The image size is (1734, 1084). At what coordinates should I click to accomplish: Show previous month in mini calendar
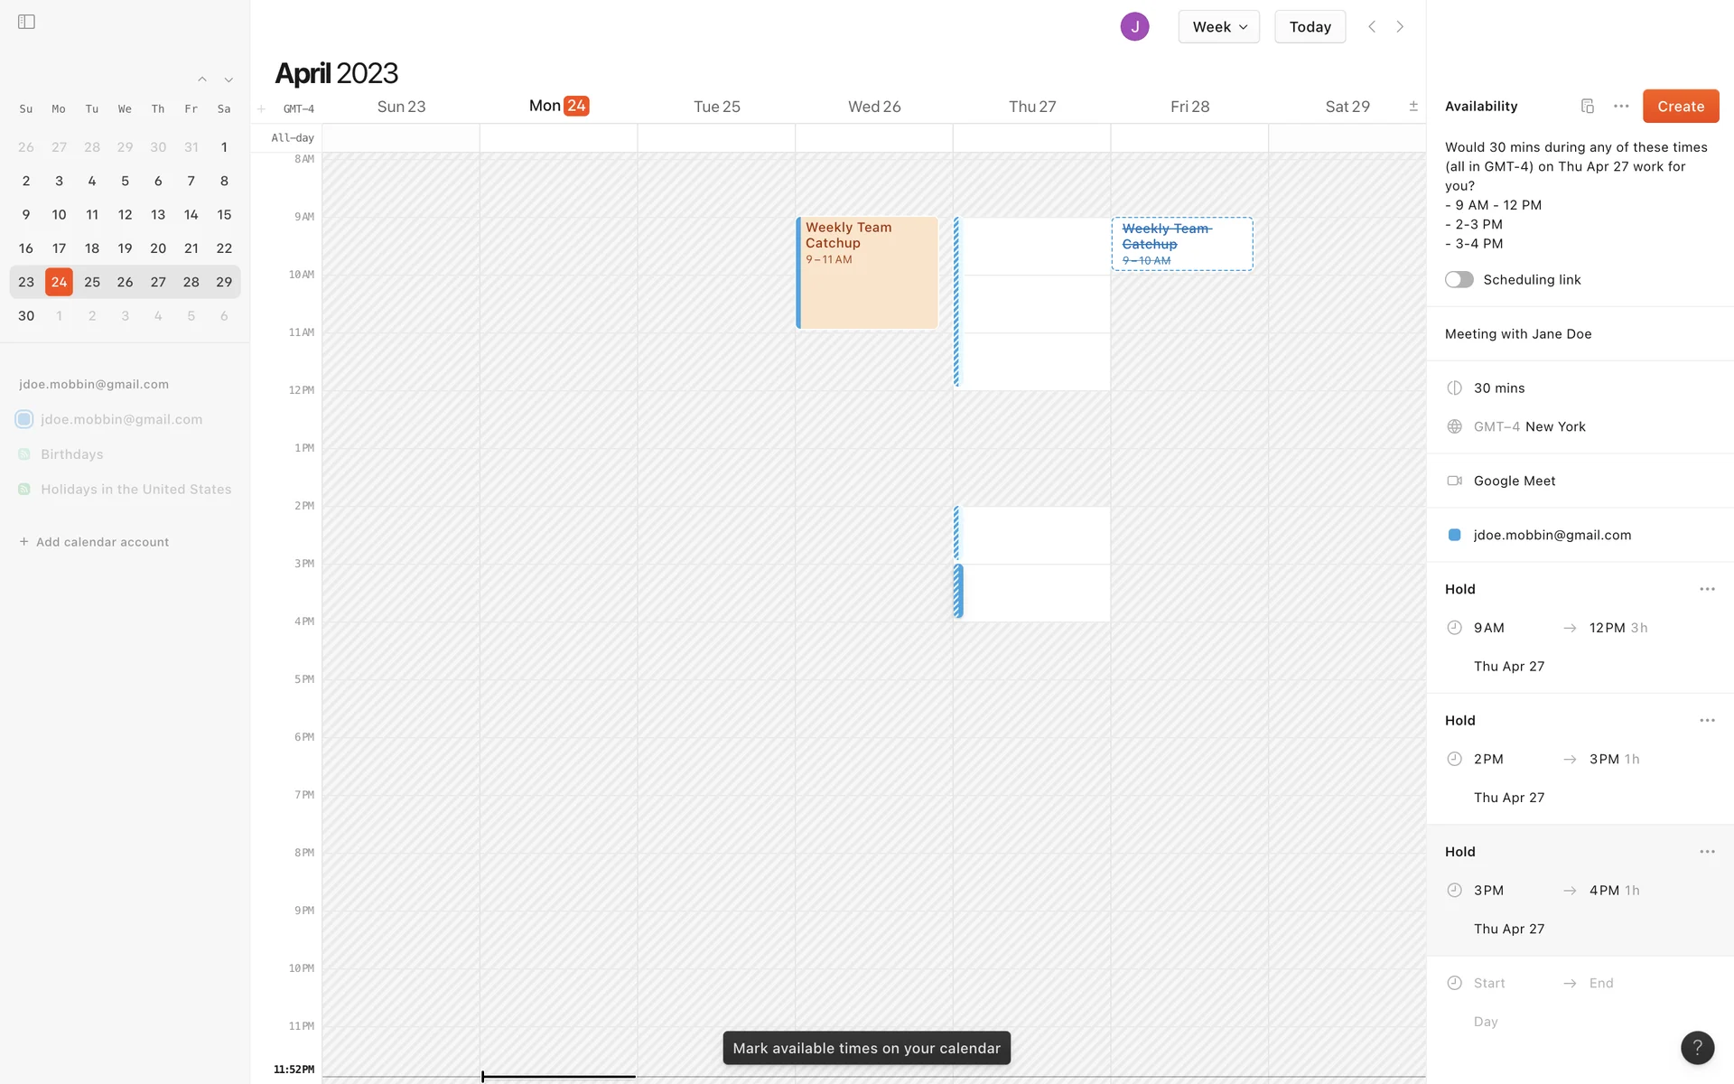(x=202, y=79)
